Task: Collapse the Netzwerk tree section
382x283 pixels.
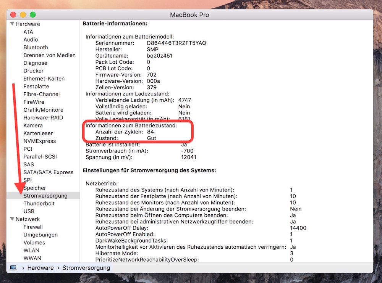Action: coord(12,219)
